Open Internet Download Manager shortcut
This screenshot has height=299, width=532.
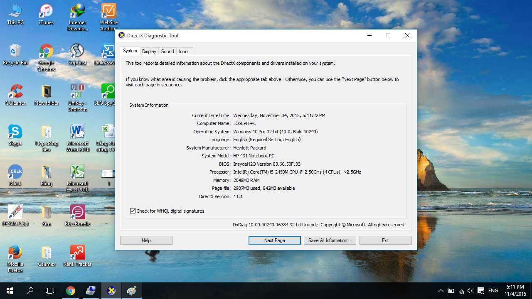[78, 17]
